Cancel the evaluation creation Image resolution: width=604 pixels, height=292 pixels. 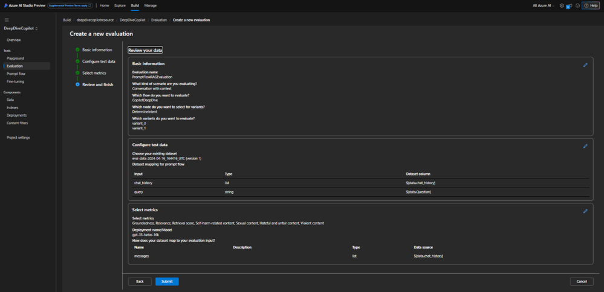pos(581,282)
